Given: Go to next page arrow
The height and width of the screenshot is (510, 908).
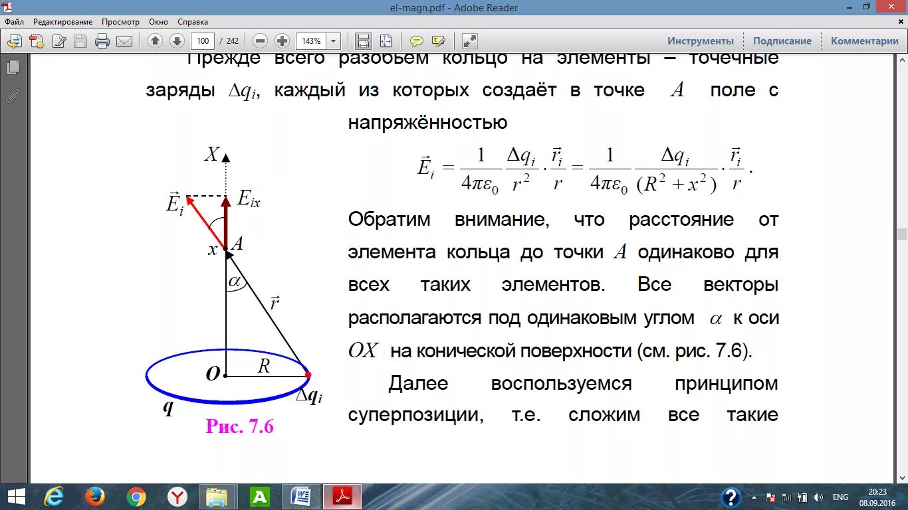Looking at the screenshot, I should (x=177, y=41).
